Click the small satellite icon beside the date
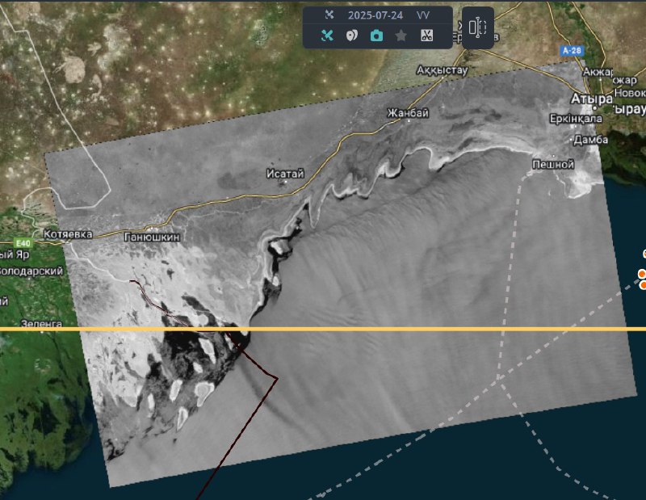The height and width of the screenshot is (500, 646). (x=329, y=15)
